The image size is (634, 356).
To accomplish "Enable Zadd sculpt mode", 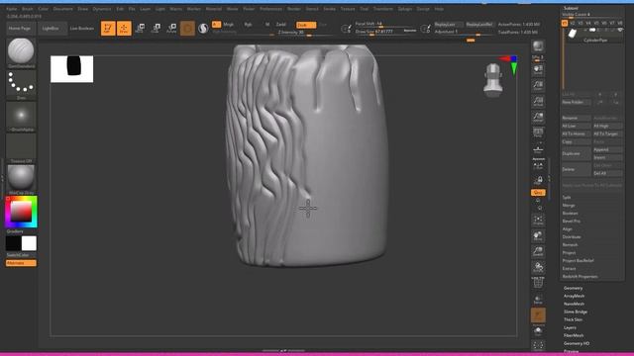I will click(281, 25).
